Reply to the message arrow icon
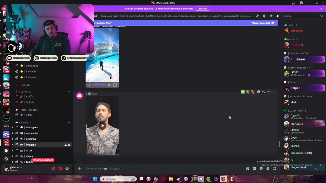 [x=263, y=92]
